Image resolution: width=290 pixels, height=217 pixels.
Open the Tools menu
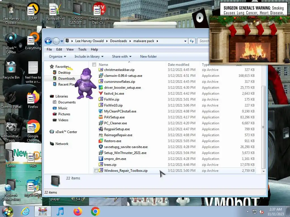(x=82, y=49)
